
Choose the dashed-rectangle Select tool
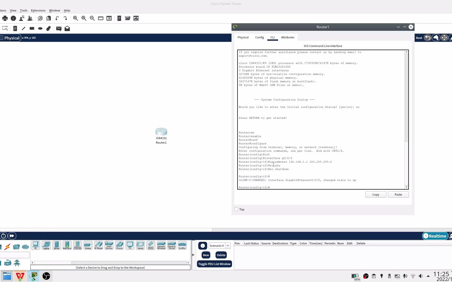coord(5,28)
